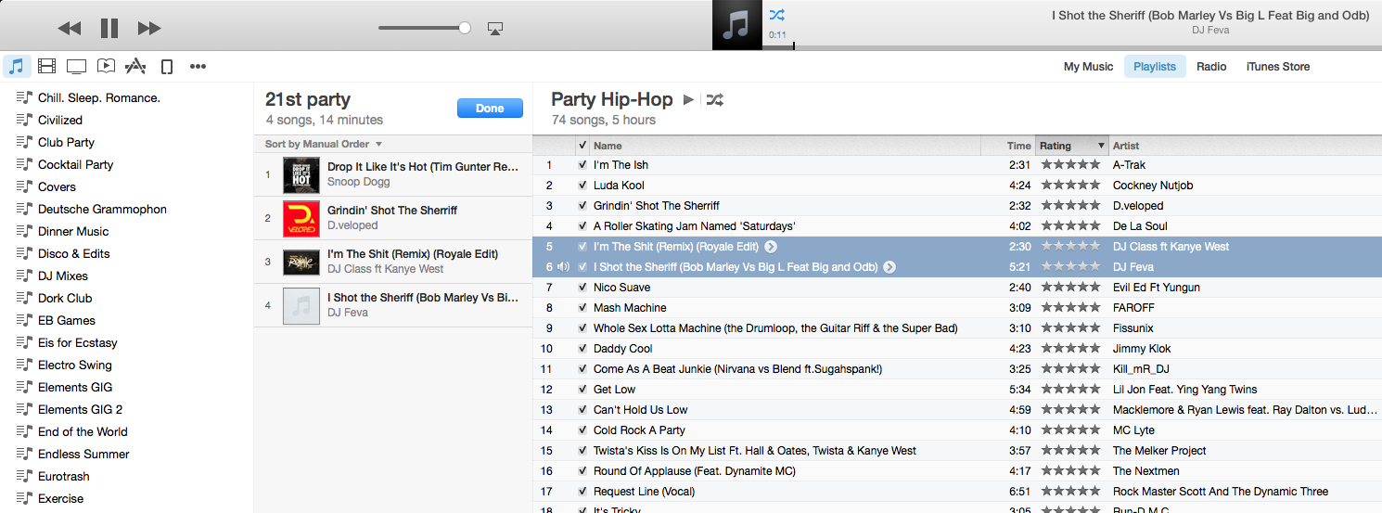The height and width of the screenshot is (513, 1382).
Task: Select I'm The Shit (Remix) in 21st party
Action: [393, 262]
